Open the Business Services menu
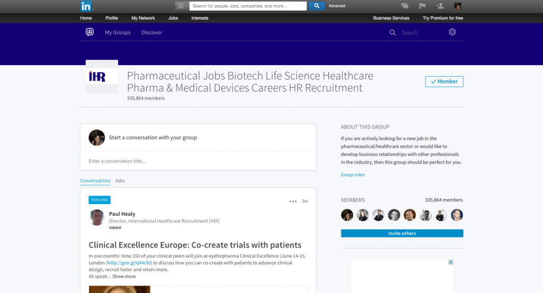Screen dimensions: 543x293 click(x=391, y=18)
